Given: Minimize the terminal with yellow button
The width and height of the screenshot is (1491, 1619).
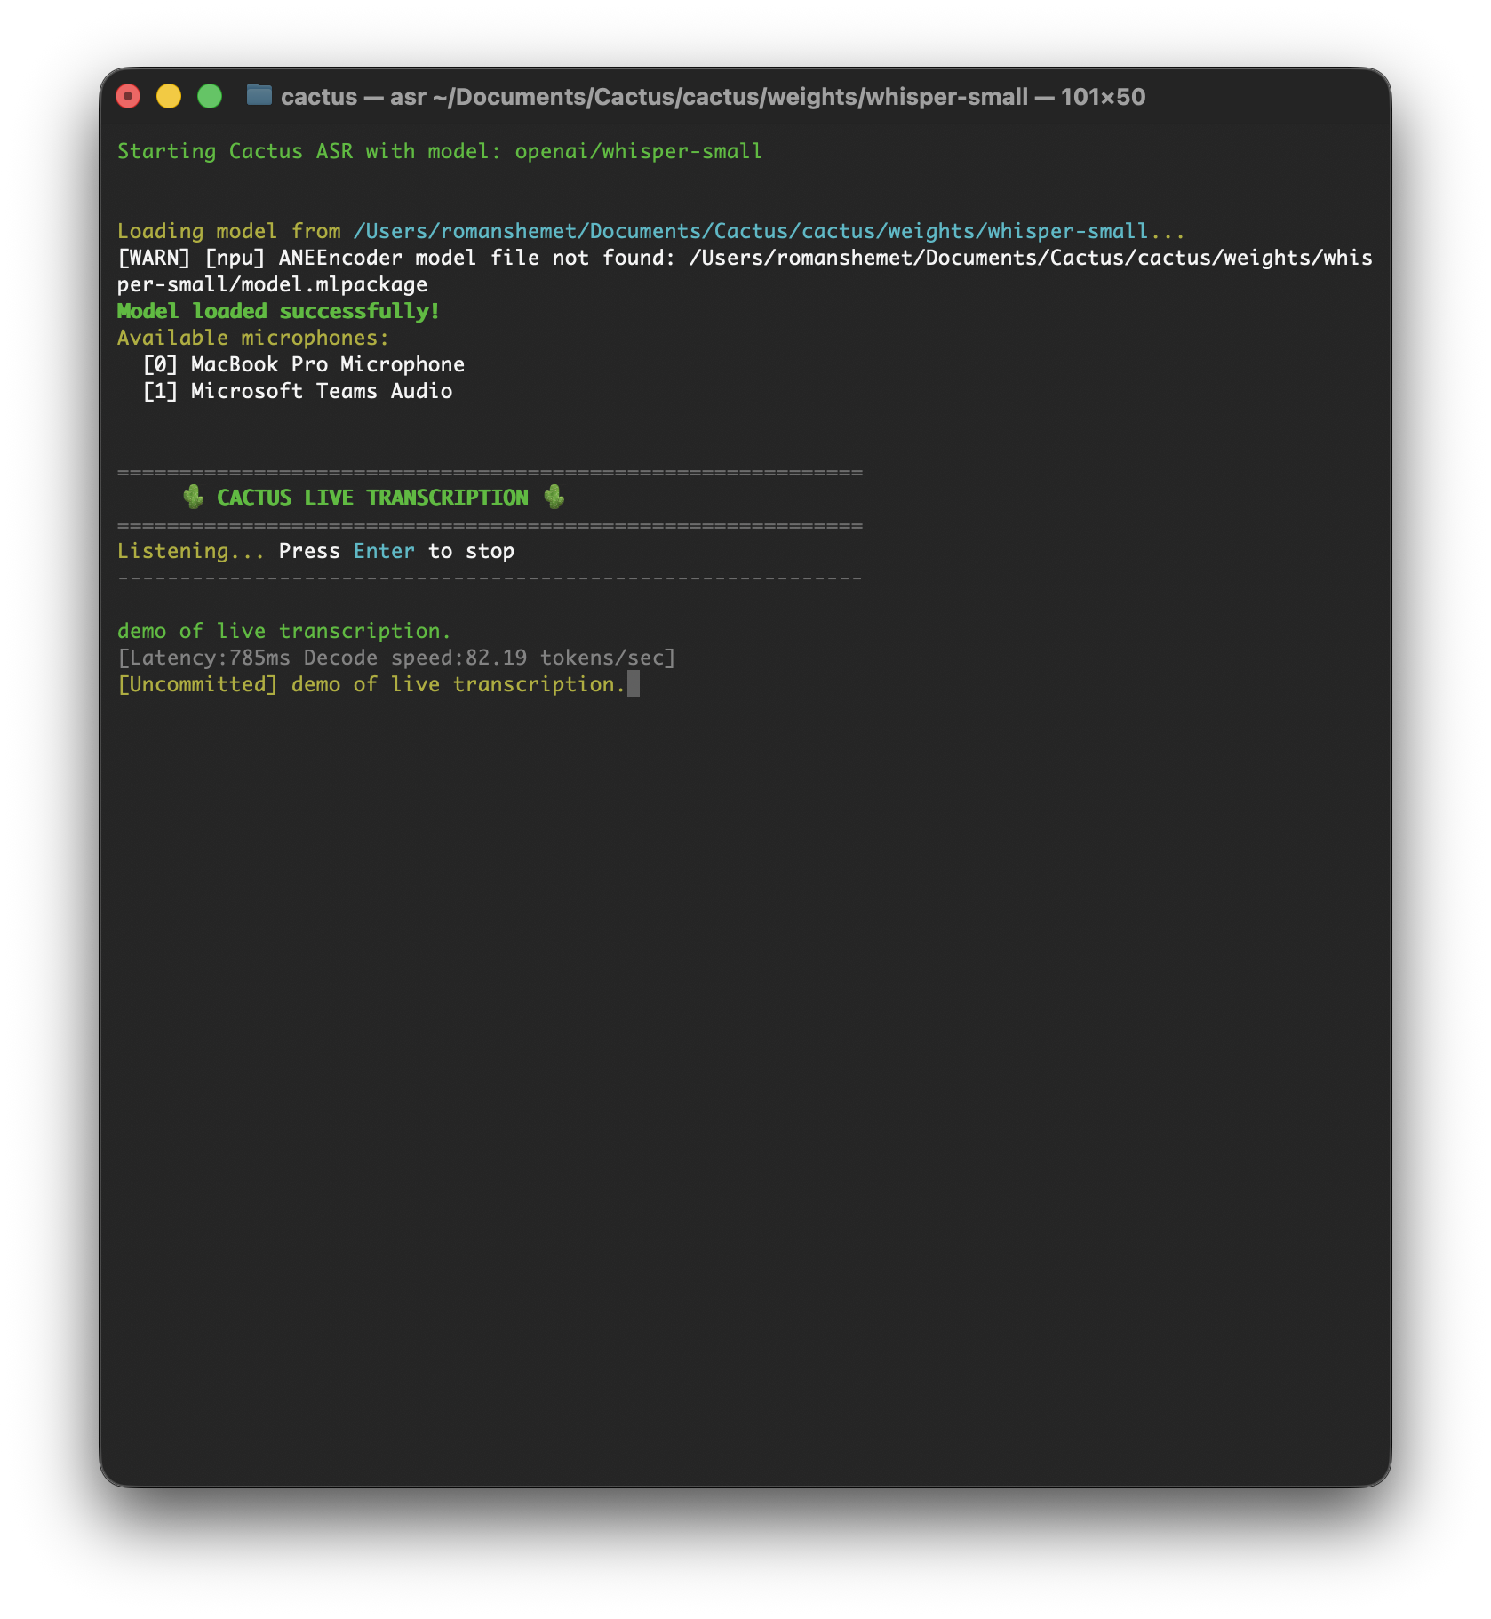Looking at the screenshot, I should point(169,96).
